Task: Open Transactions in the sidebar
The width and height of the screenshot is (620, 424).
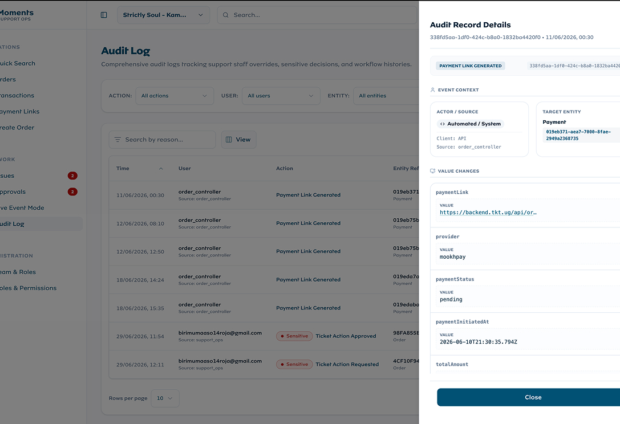Action: (x=17, y=96)
